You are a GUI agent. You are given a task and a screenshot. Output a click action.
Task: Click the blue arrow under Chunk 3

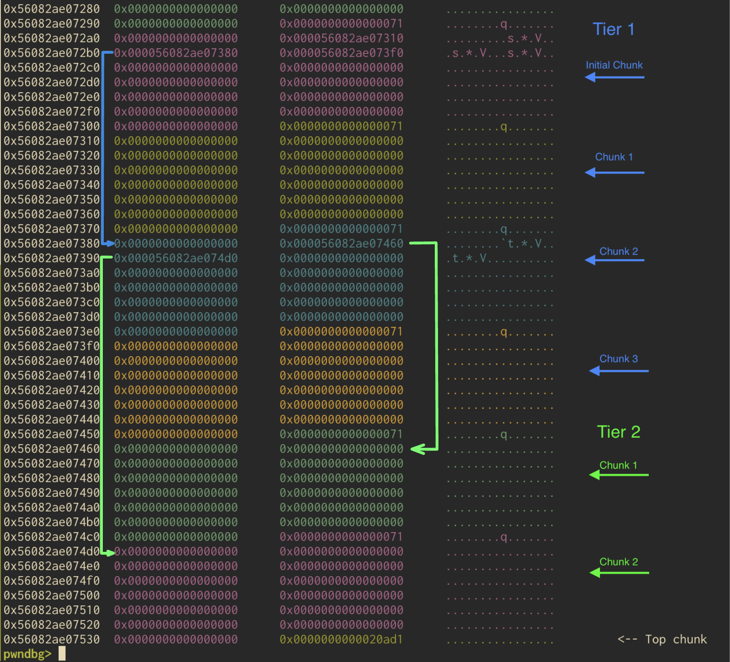[618, 370]
